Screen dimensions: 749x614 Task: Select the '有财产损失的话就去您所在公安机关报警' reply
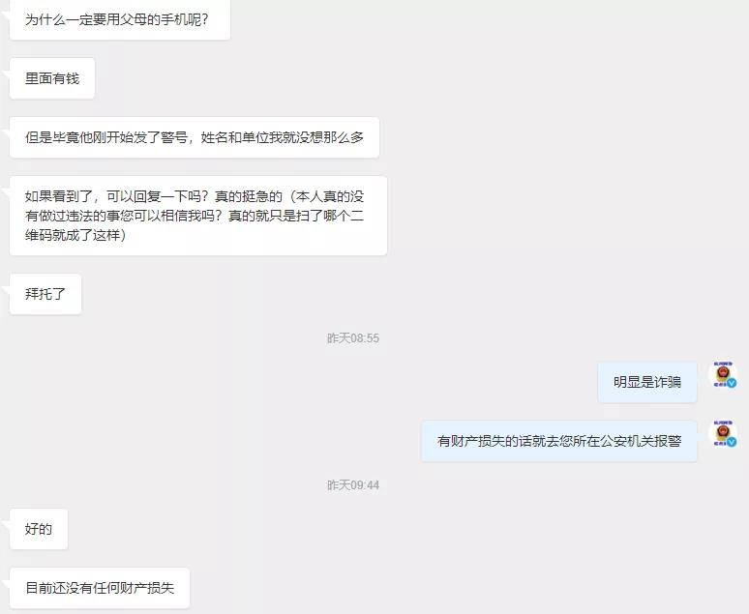pyautogui.click(x=559, y=441)
